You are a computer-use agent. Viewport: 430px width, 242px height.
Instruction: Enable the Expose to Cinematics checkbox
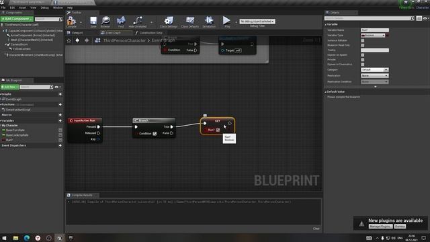[x=363, y=65]
